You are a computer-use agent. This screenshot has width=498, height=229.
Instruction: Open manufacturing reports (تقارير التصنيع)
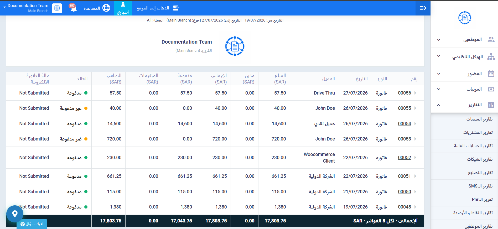coord(480,173)
